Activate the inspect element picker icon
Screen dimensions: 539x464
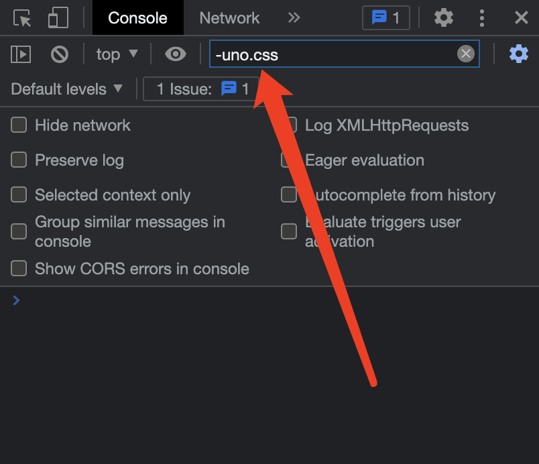[23, 18]
